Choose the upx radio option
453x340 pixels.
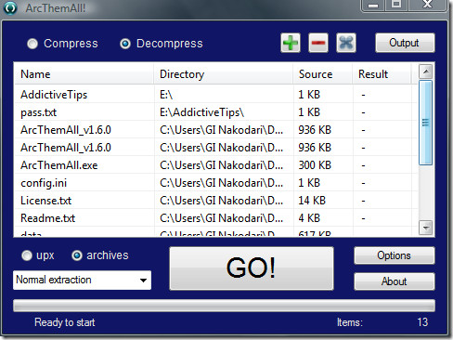tap(27, 255)
